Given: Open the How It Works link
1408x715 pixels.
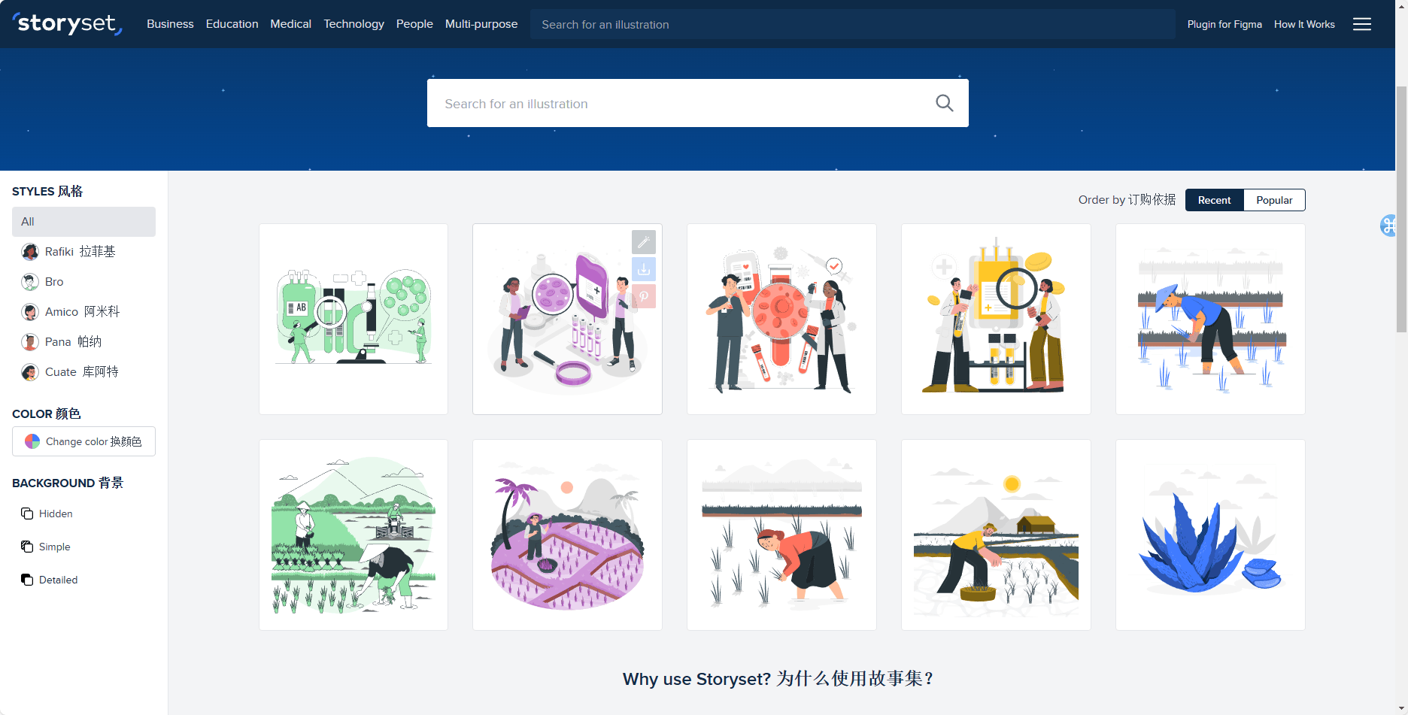Looking at the screenshot, I should [x=1303, y=24].
